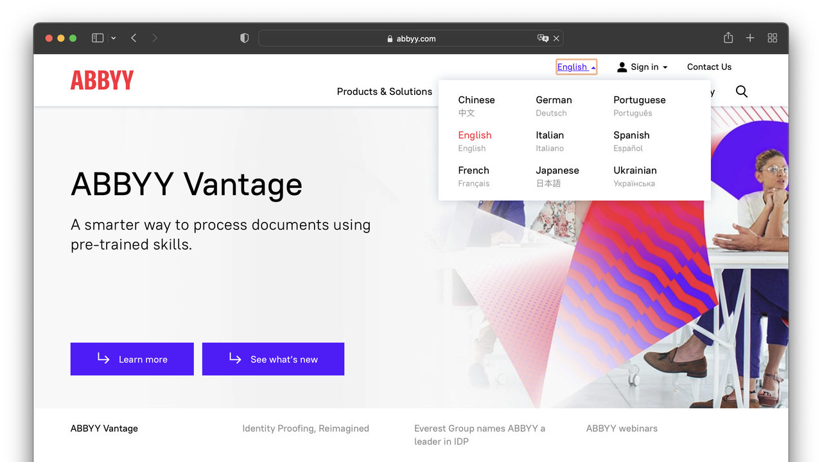The image size is (822, 462).
Task: Click the Learn more button
Action: (132, 359)
